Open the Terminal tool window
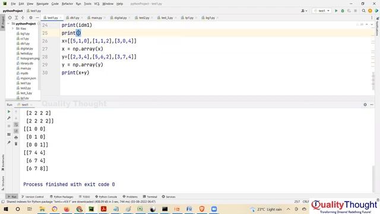Viewport: 380px width, 214px height. pyautogui.click(x=150, y=197)
